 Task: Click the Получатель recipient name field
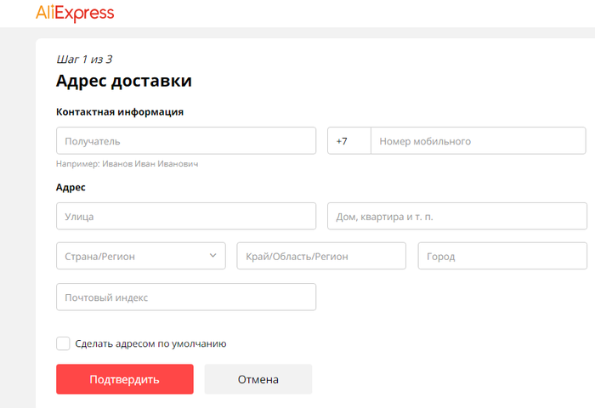coord(185,141)
